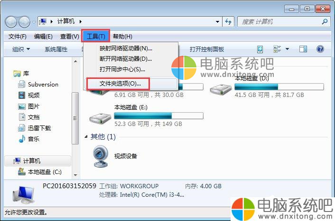Click the 系统属性 toolbar button
335x221 pixels.
click(x=56, y=49)
